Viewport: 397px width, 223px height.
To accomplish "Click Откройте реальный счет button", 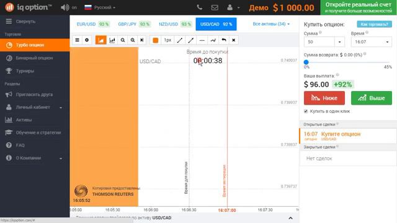I will point(359,7).
